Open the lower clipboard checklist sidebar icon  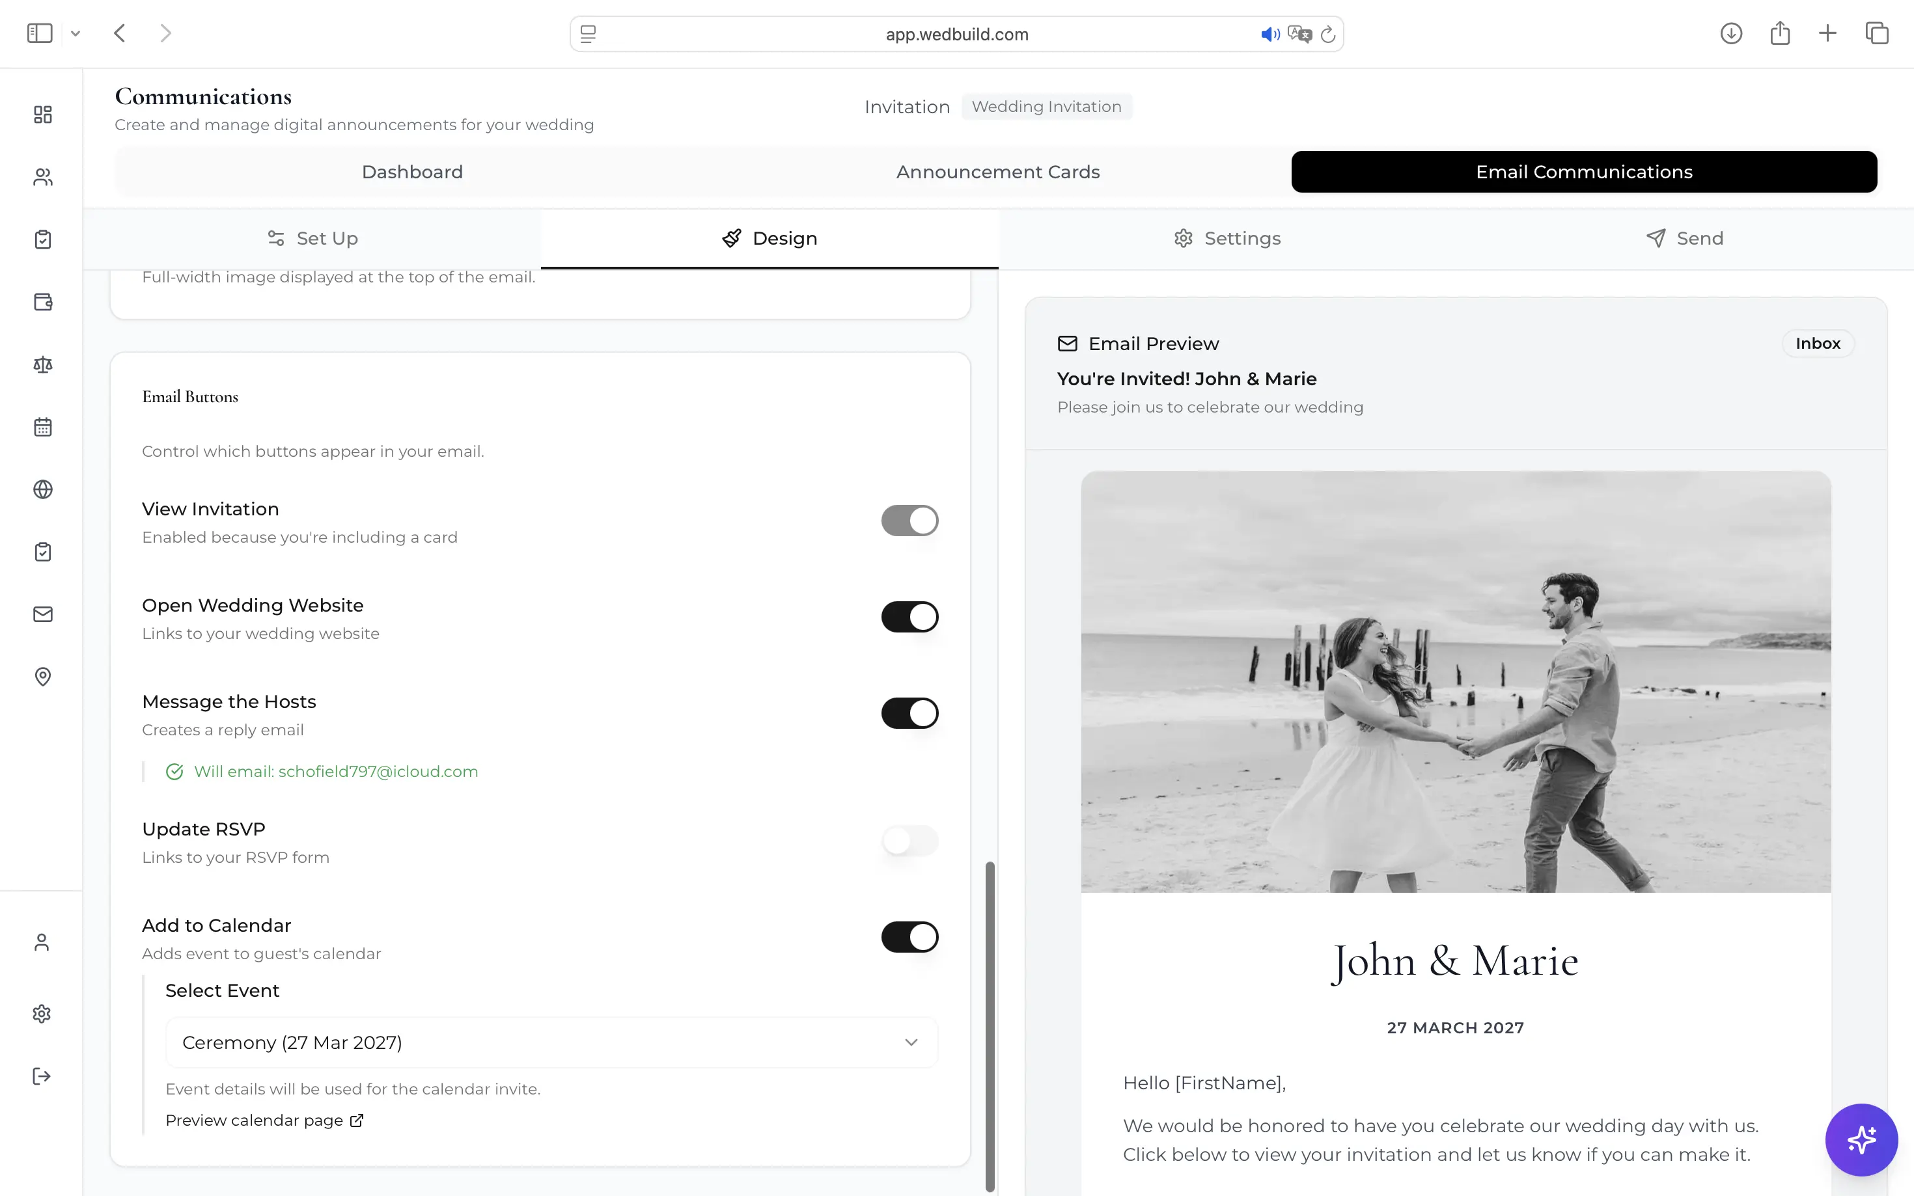(43, 552)
